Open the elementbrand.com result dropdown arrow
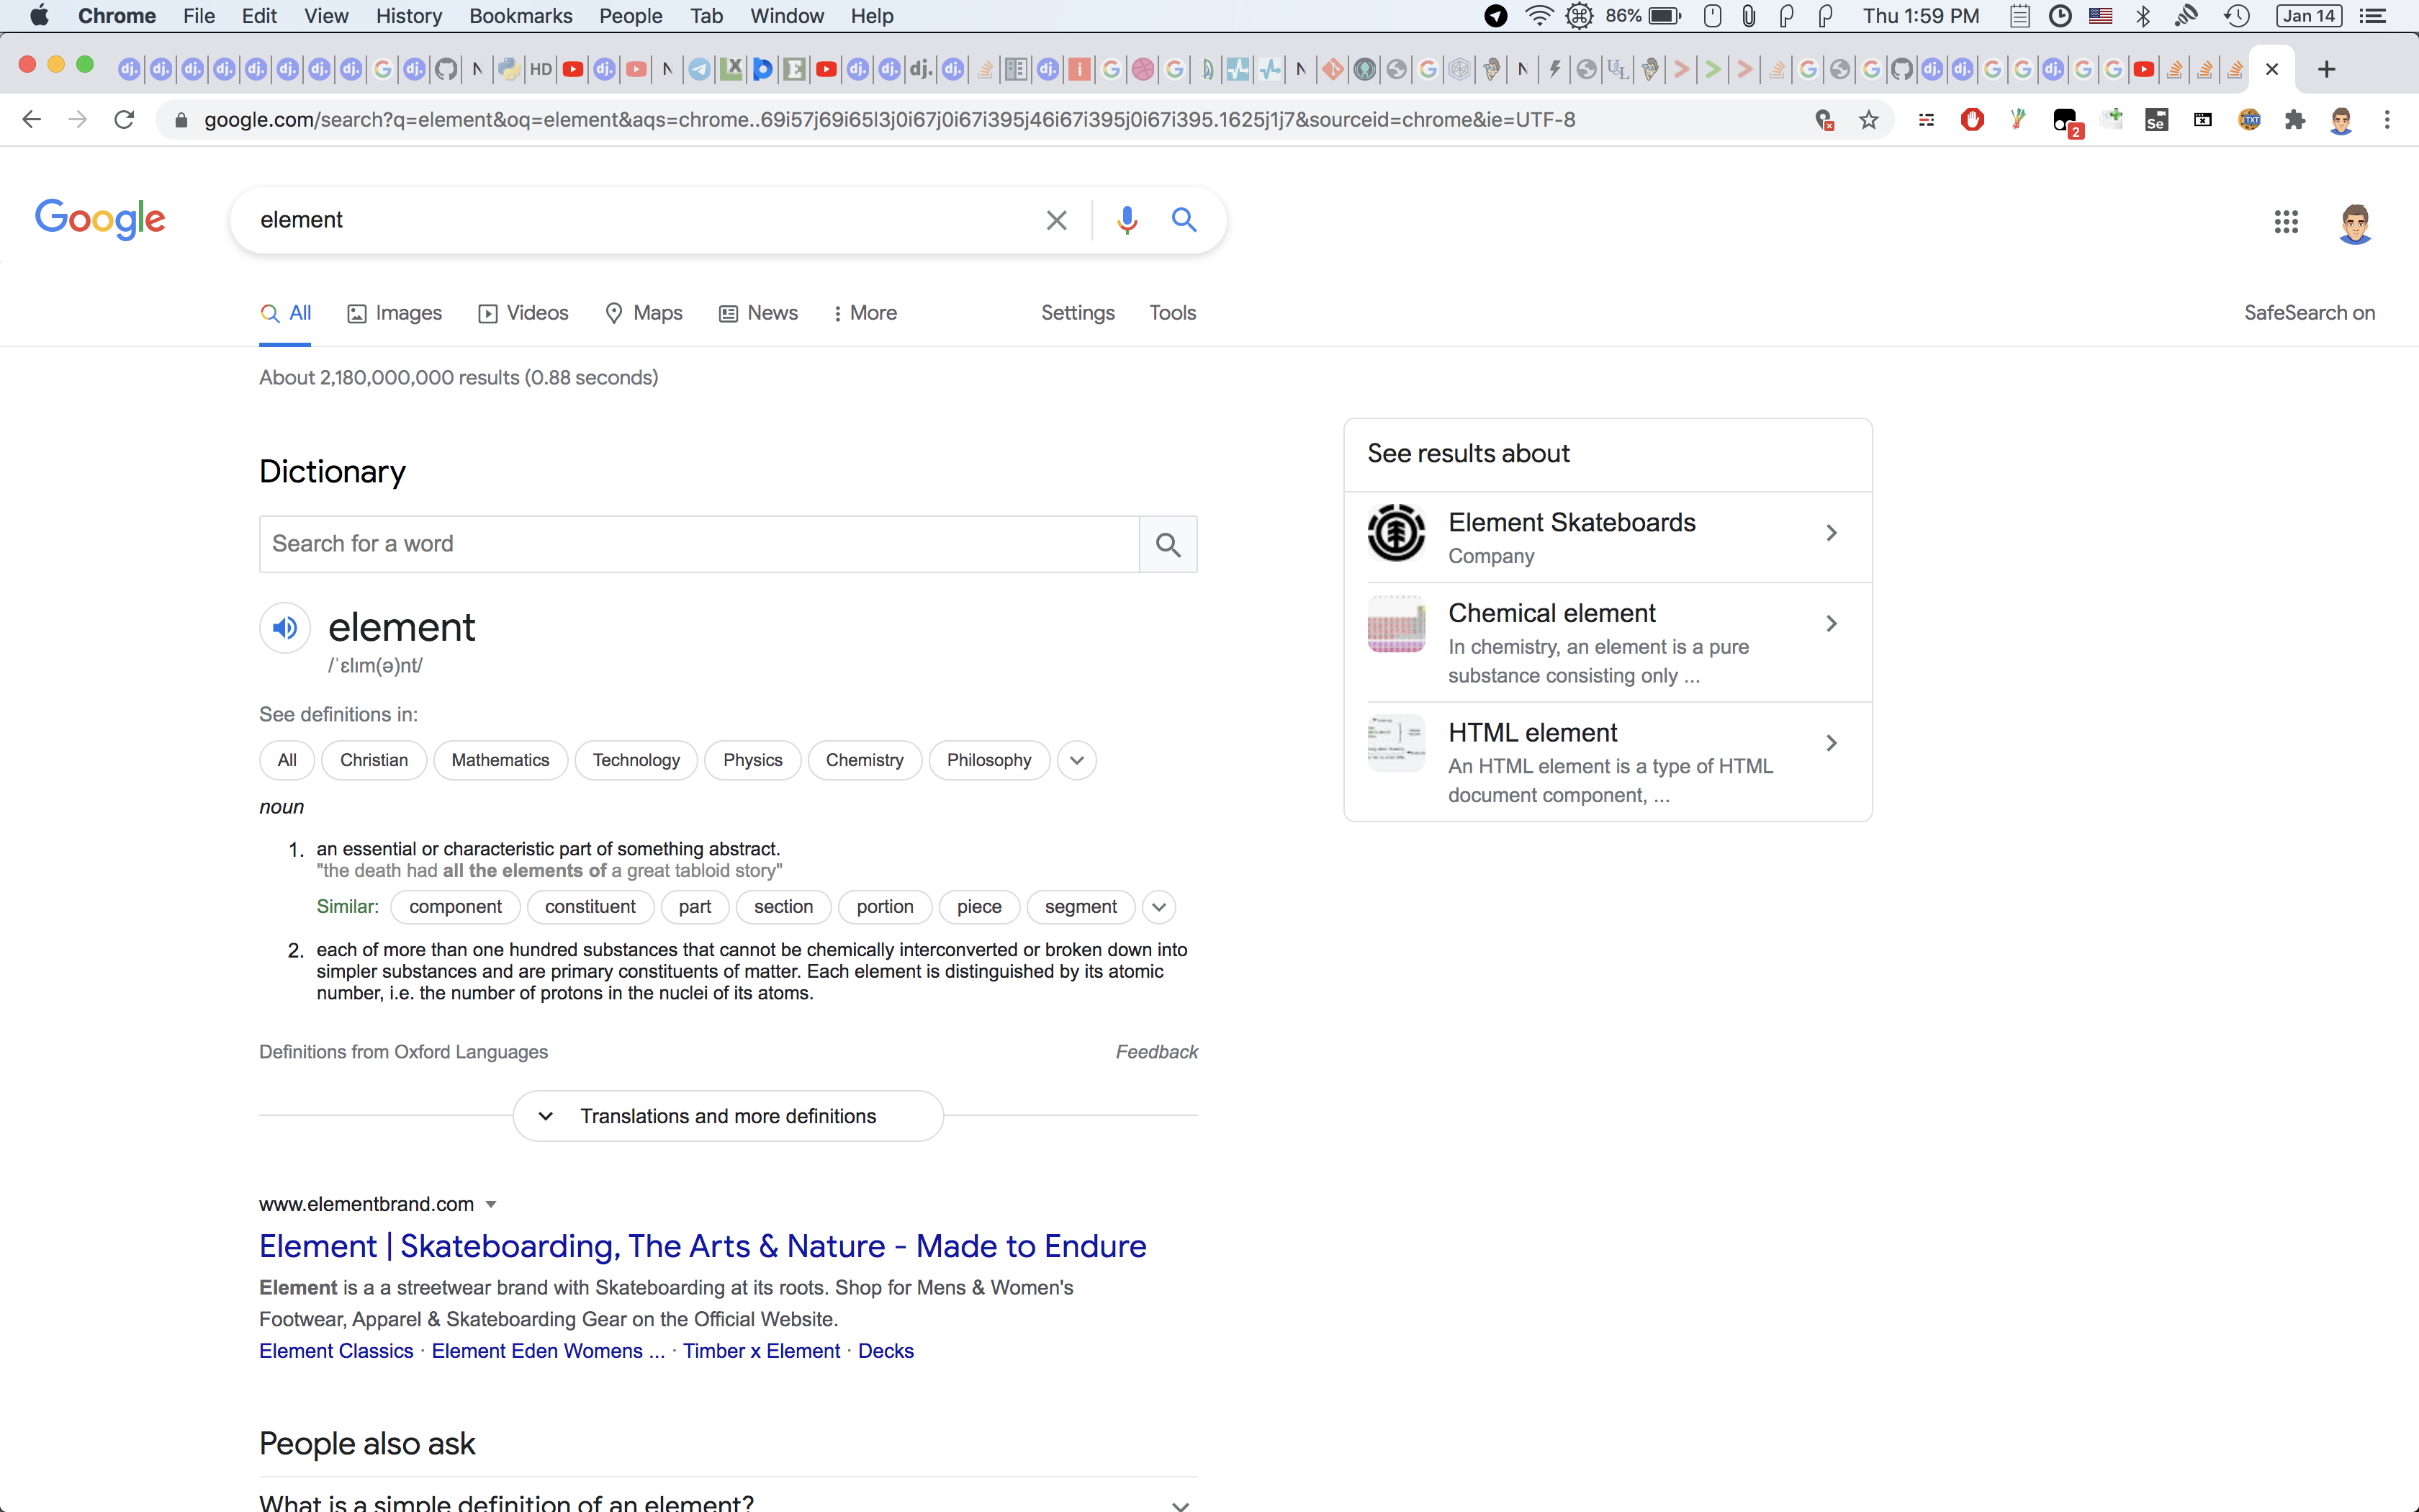Viewport: 2419px width, 1512px height. tap(491, 1205)
